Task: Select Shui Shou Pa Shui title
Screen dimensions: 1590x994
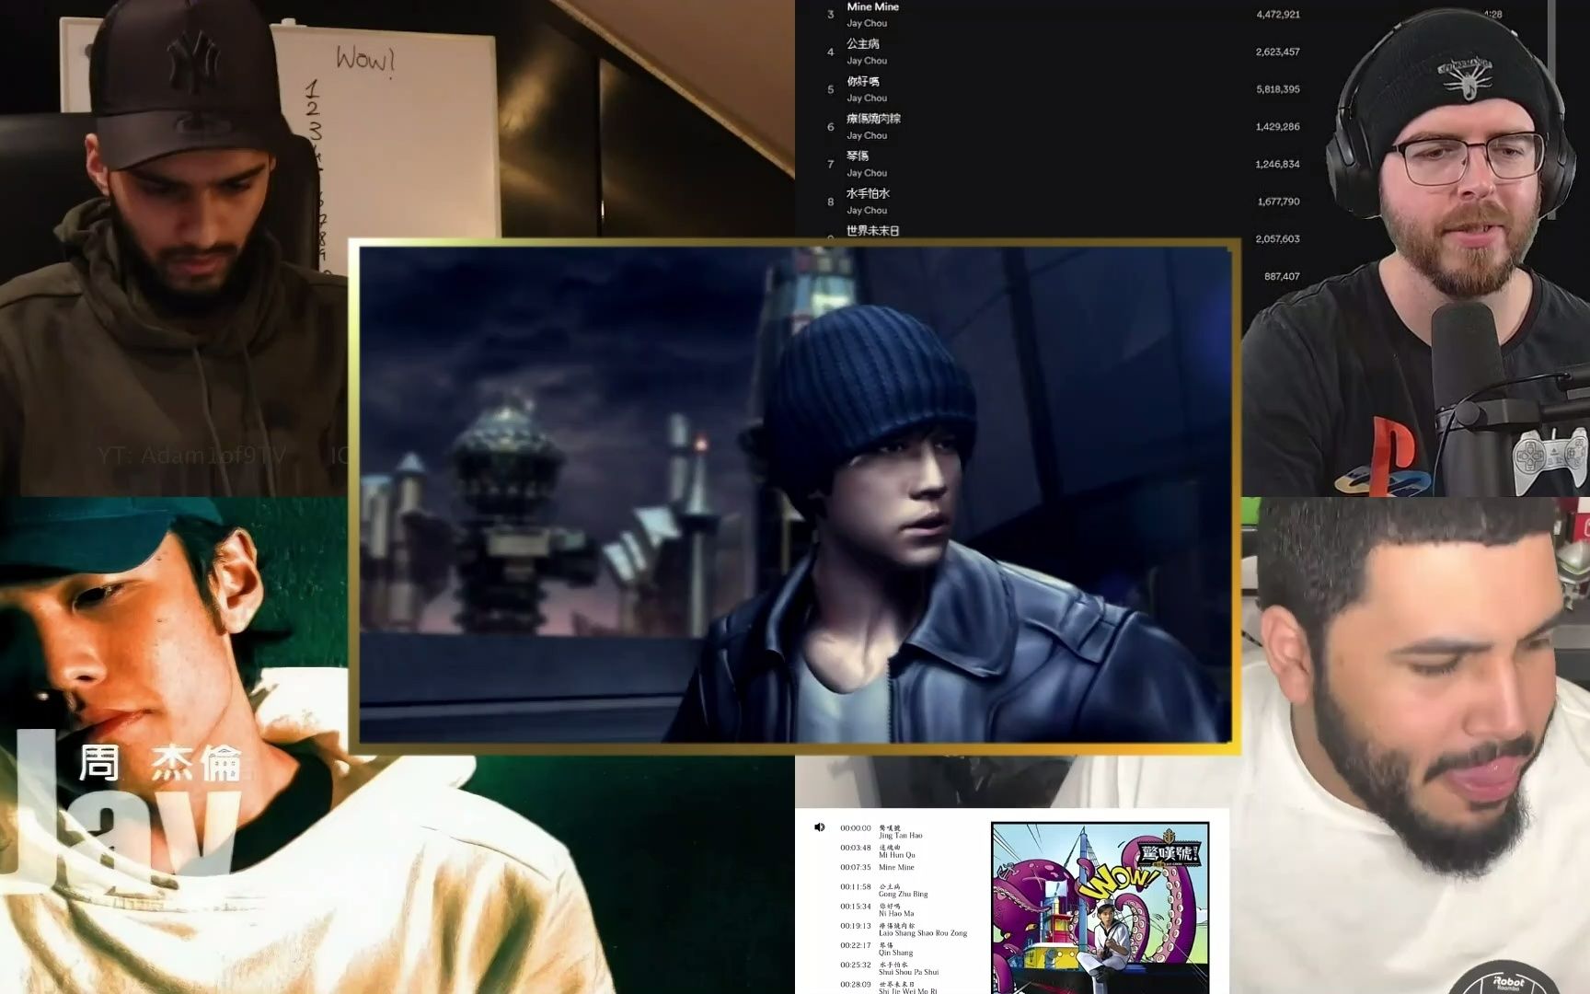Action: 908,972
